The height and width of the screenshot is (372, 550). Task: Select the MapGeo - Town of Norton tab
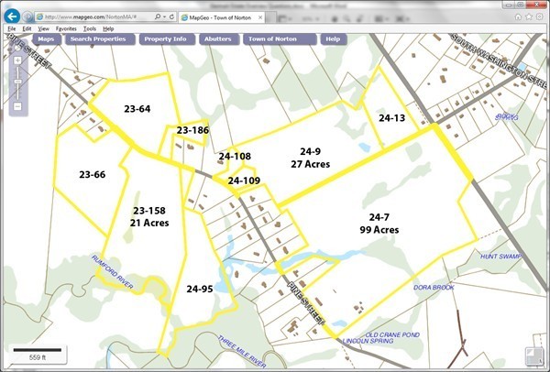click(x=221, y=17)
